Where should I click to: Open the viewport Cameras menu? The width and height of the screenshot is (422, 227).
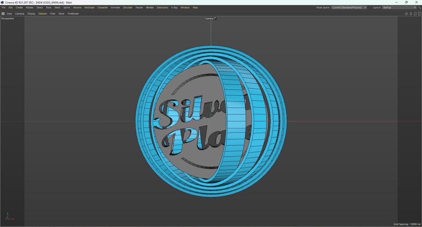tap(20, 14)
